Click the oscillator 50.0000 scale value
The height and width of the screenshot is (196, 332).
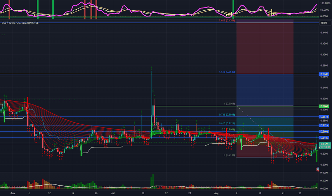(x=325, y=10)
